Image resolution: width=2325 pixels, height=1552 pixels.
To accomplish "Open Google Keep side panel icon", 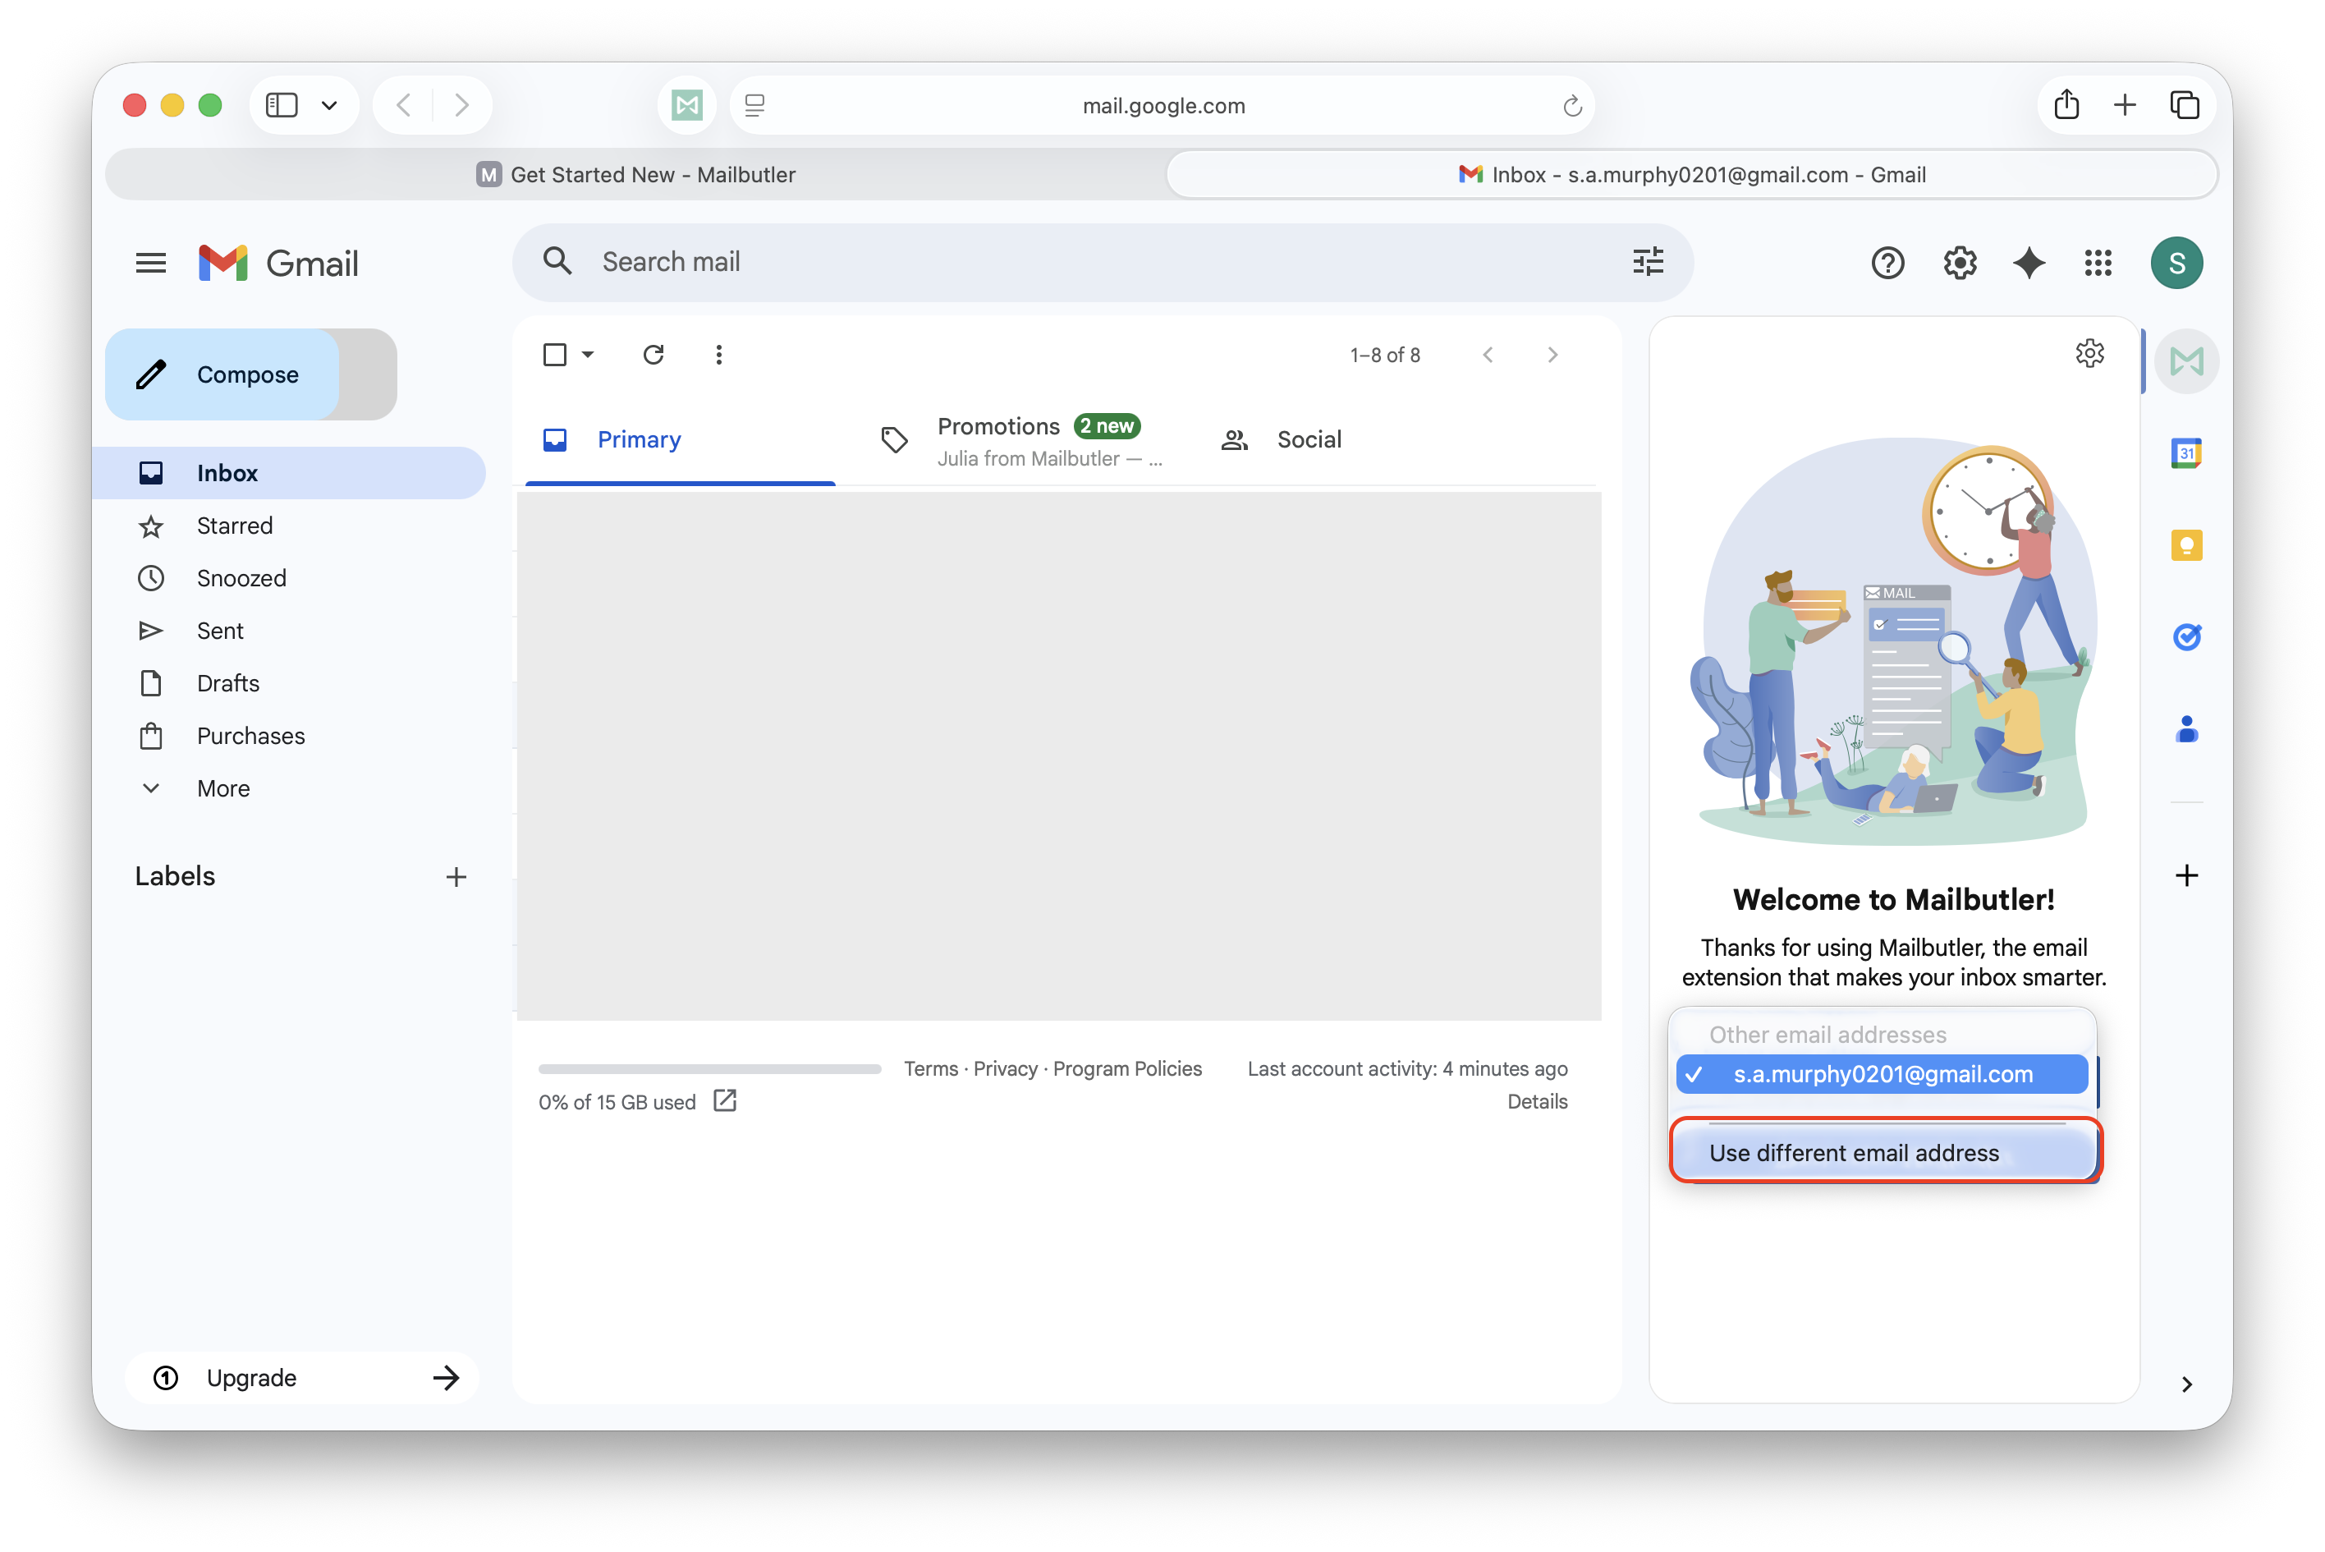I will point(2185,545).
